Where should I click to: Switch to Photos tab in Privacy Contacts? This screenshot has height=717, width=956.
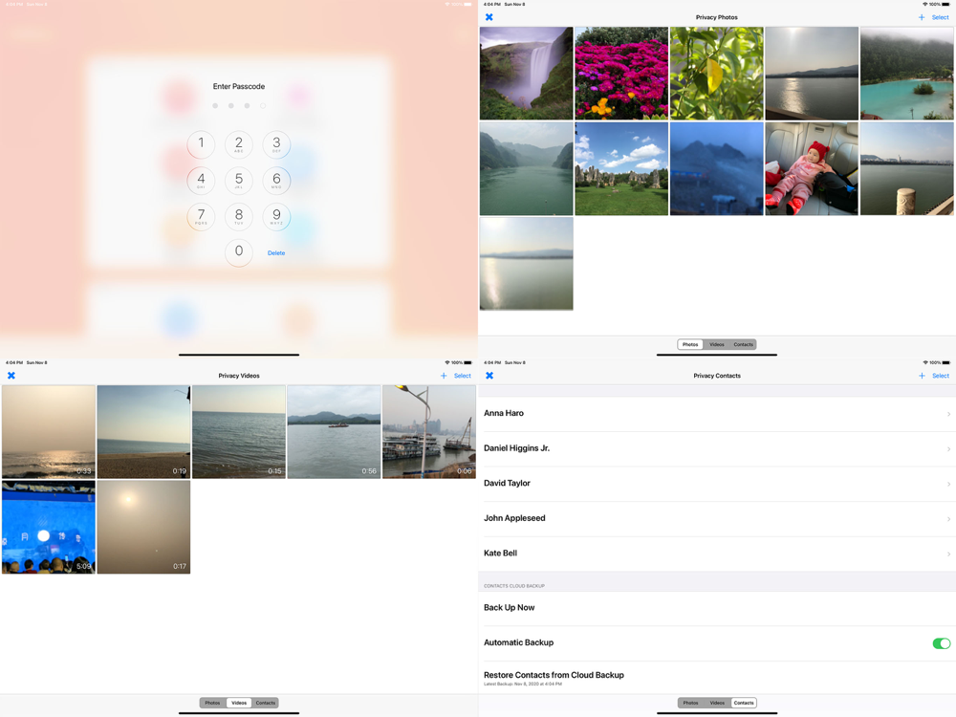click(690, 703)
